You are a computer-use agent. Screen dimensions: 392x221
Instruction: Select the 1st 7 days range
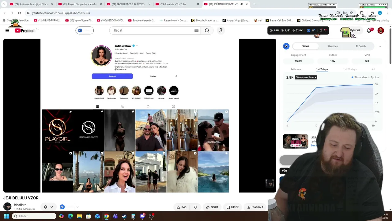click(x=322, y=69)
